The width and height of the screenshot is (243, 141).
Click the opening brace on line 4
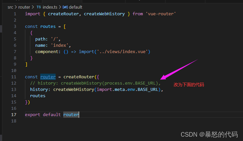(31, 33)
